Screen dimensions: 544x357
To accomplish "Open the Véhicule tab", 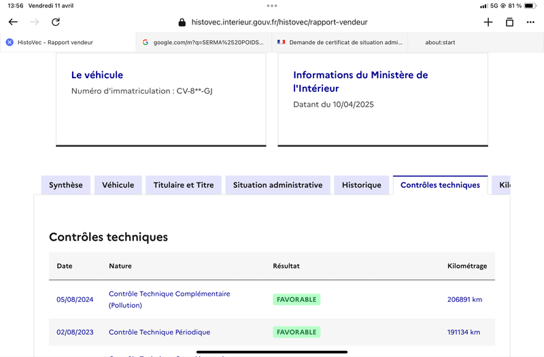I will 118,185.
